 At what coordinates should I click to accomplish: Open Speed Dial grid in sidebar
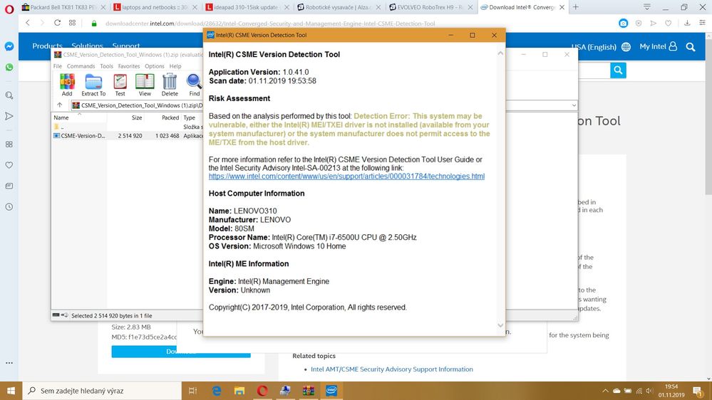tap(9, 144)
